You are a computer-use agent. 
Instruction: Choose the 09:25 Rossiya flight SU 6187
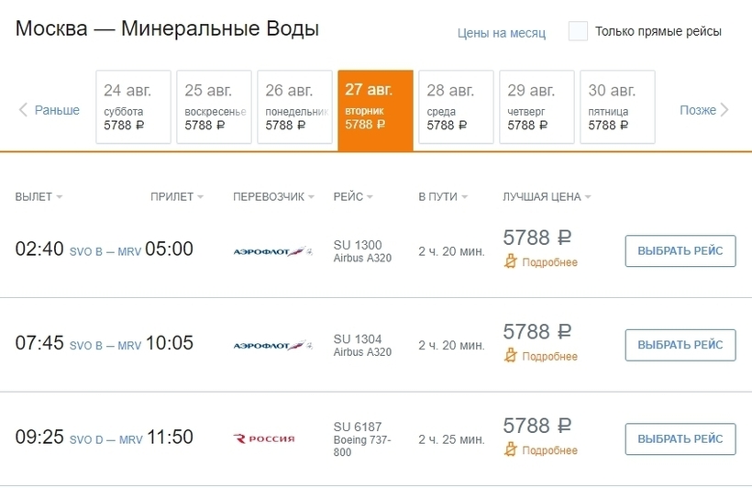[680, 438]
